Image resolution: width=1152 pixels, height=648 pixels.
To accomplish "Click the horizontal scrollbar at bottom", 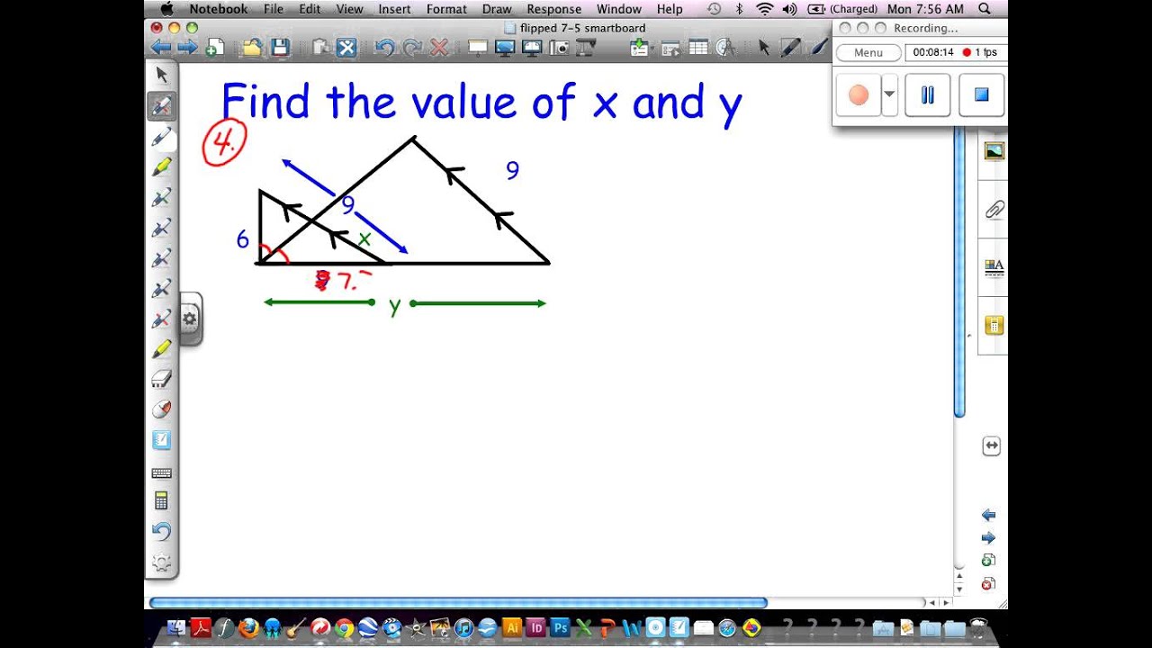I will click(x=458, y=603).
